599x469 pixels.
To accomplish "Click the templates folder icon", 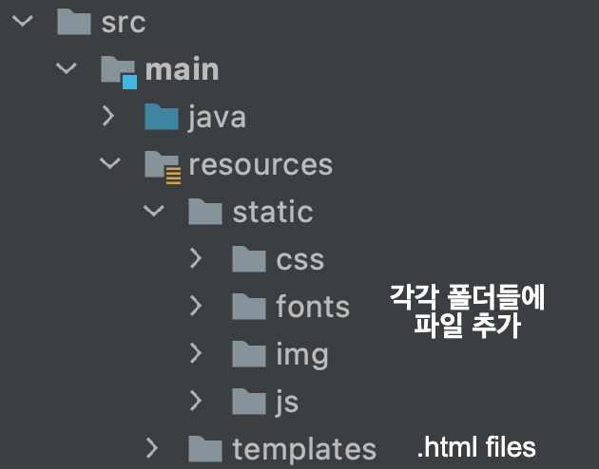I will (x=205, y=448).
